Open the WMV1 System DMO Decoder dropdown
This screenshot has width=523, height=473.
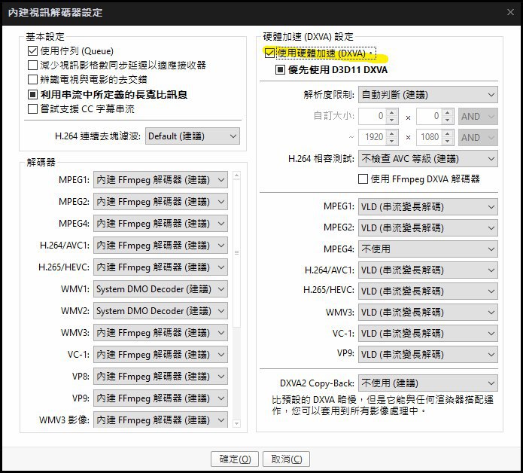(160, 289)
